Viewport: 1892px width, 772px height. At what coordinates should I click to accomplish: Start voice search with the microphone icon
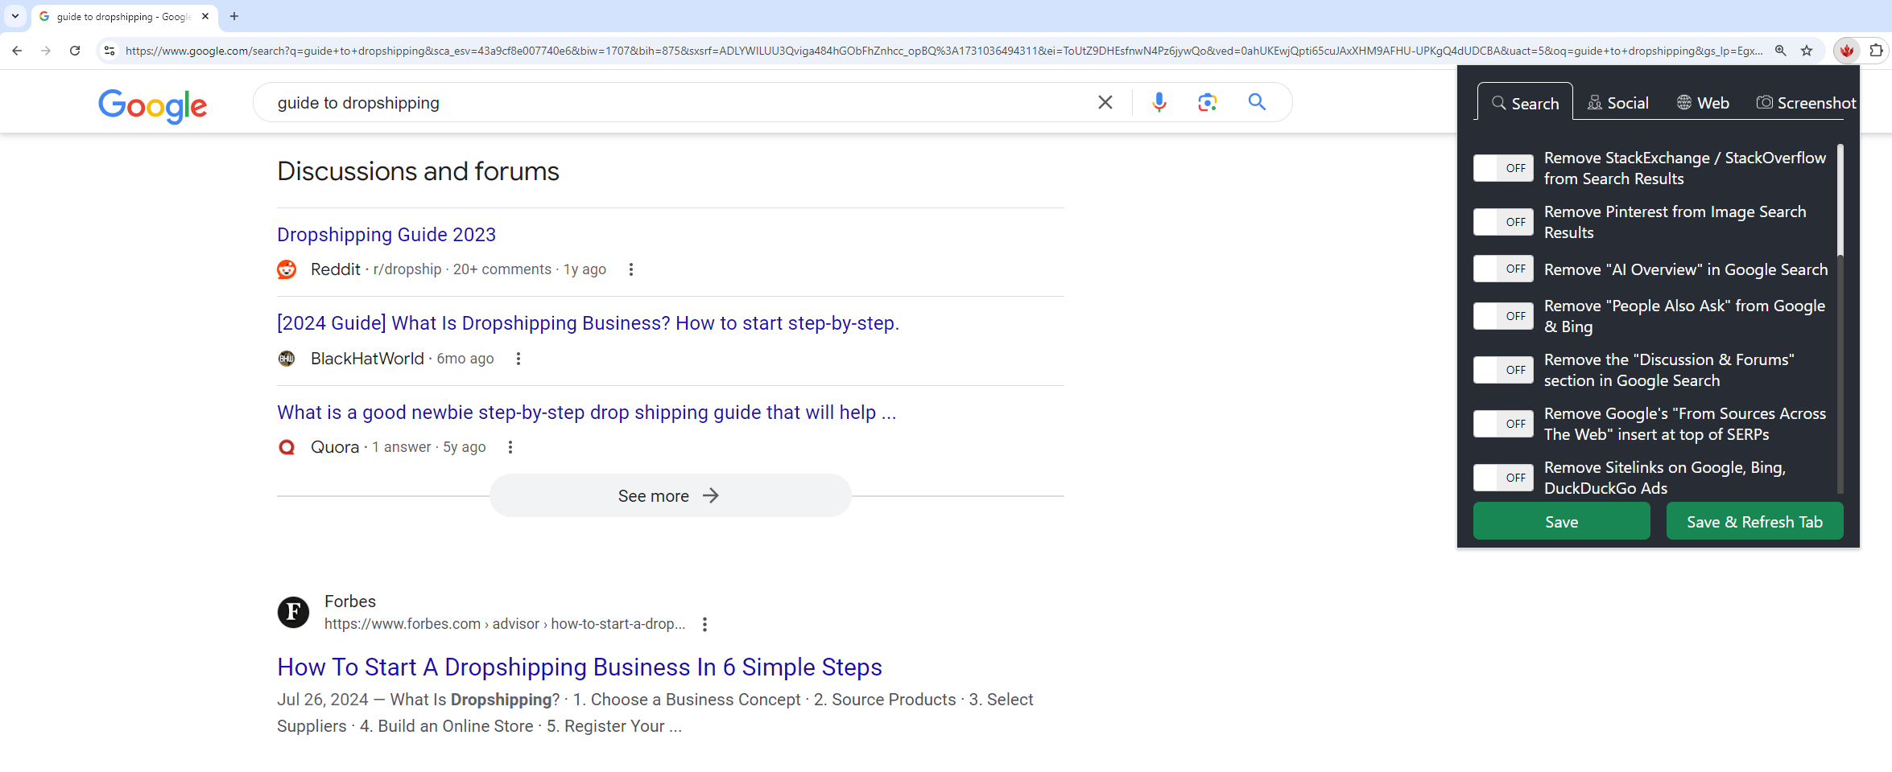coord(1159,102)
